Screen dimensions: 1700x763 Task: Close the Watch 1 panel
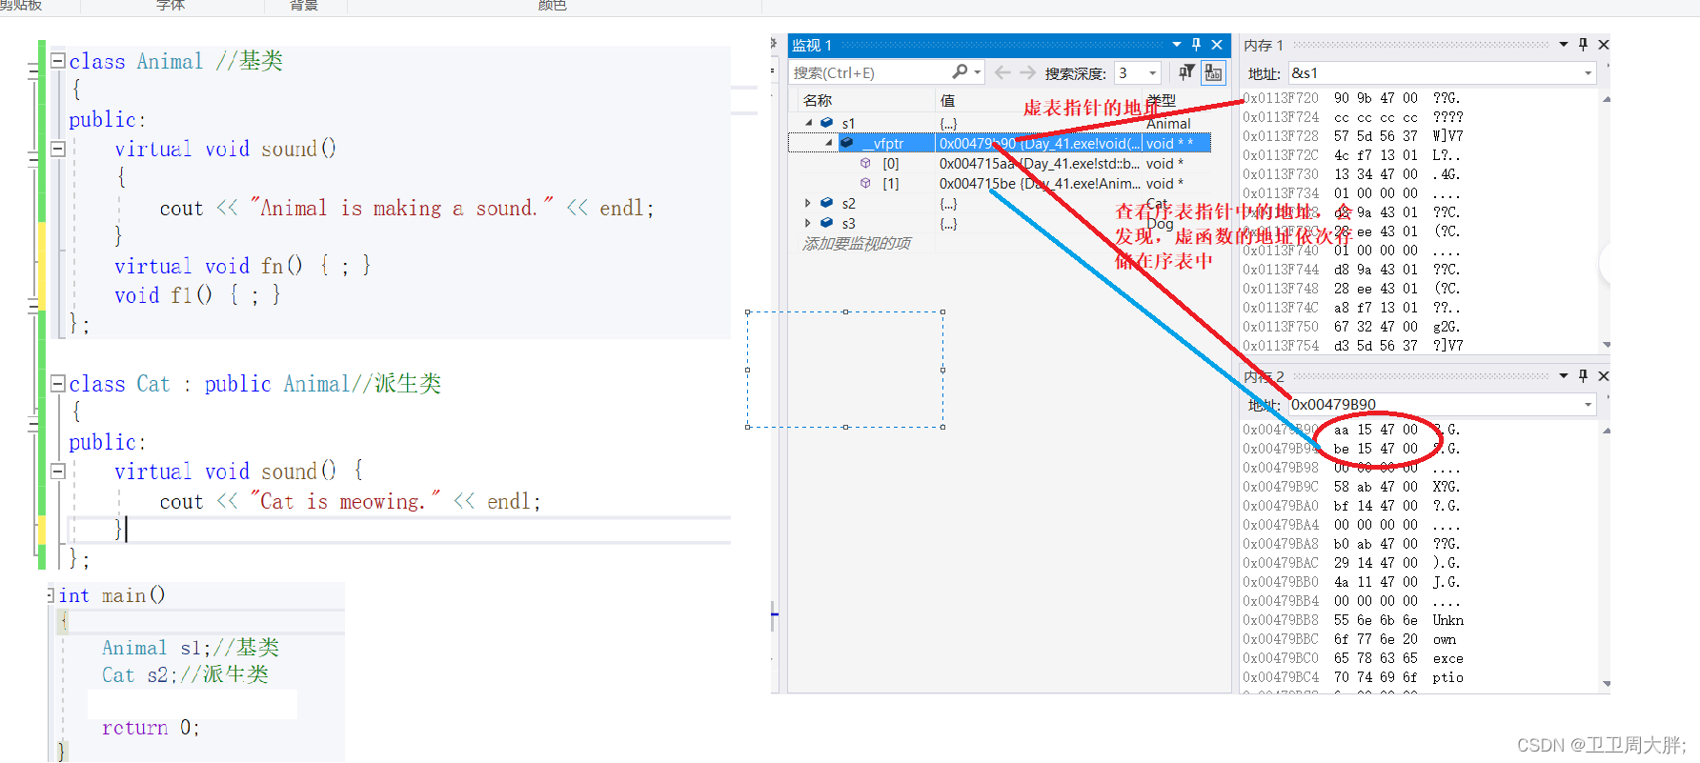click(x=1217, y=45)
